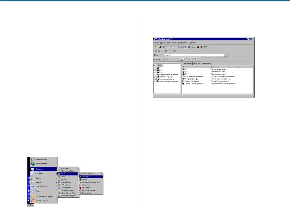Click Help and Support question mark icon

pyautogui.click(x=33, y=187)
